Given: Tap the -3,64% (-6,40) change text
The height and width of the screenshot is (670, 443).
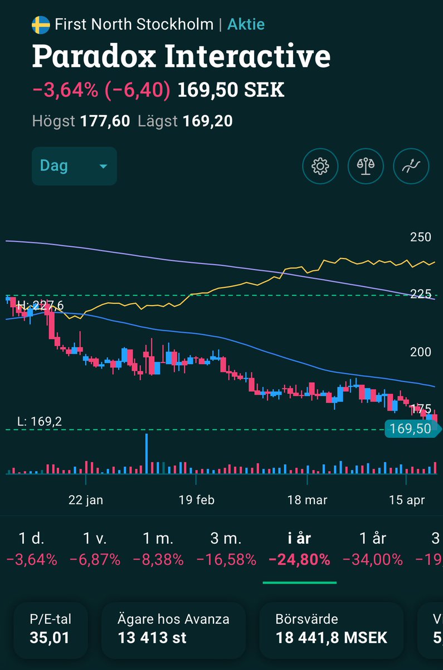Looking at the screenshot, I should point(101,90).
